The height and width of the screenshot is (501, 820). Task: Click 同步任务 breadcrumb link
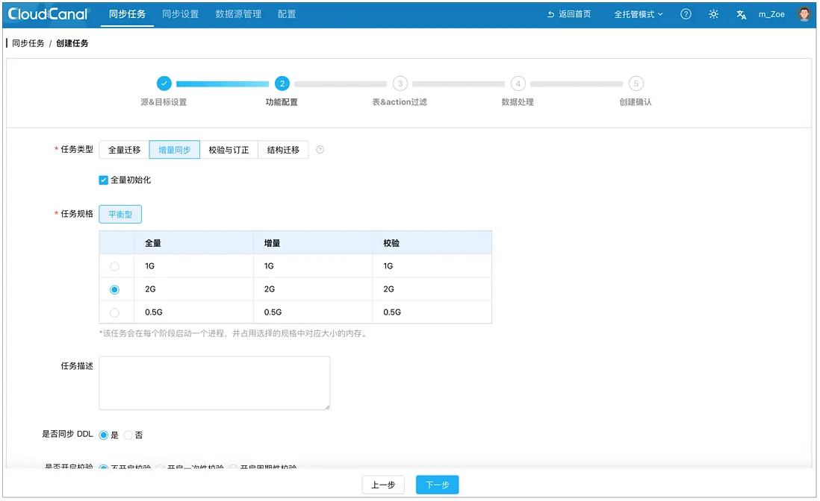click(28, 43)
